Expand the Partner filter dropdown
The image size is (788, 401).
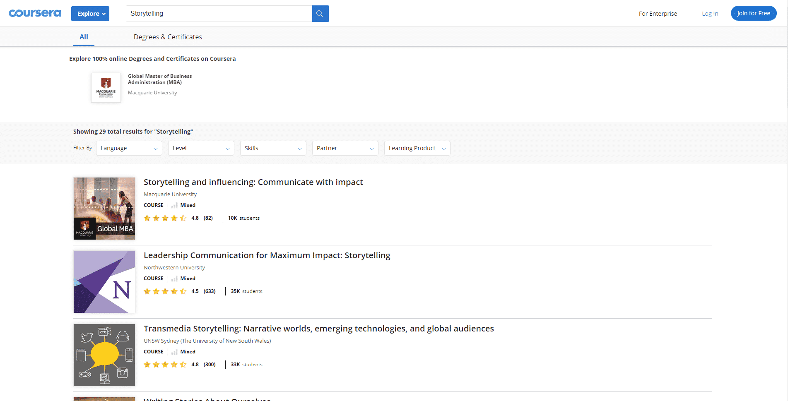pos(345,148)
